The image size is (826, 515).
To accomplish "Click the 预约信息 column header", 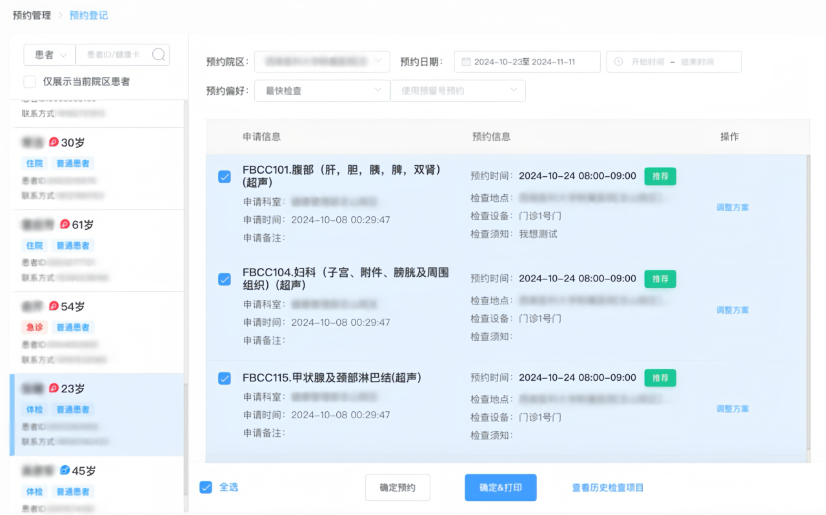I will [491, 137].
